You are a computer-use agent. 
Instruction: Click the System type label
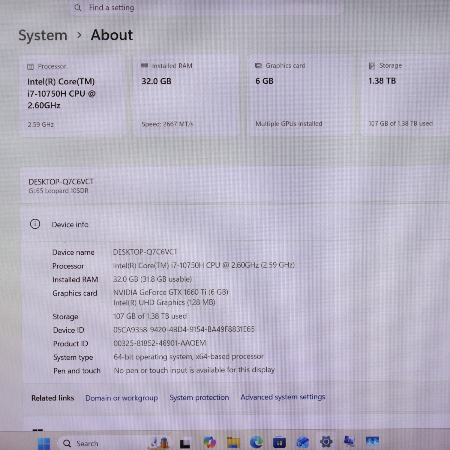pyautogui.click(x=73, y=358)
